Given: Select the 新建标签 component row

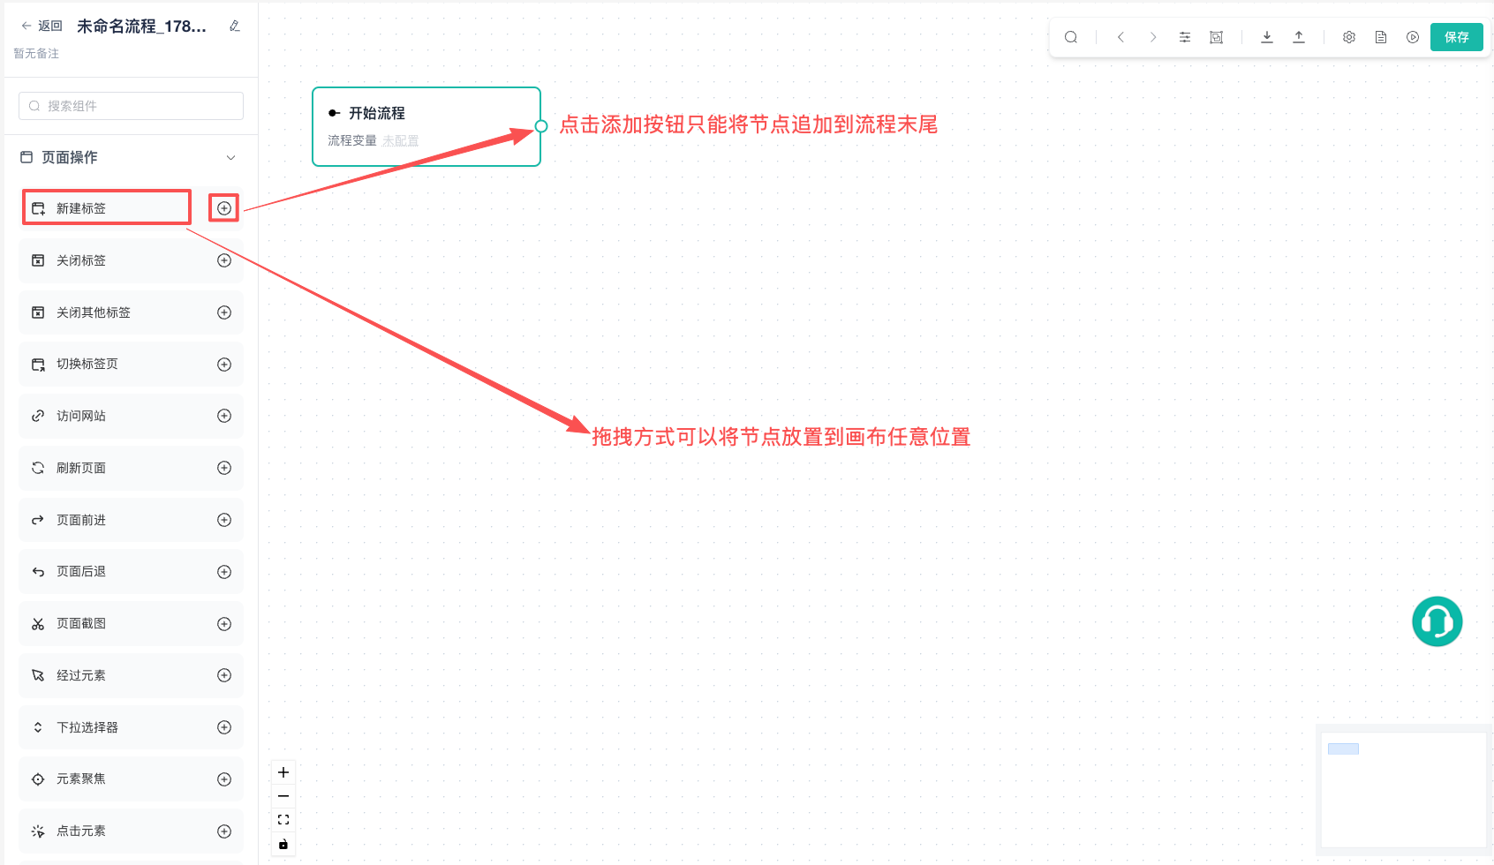Looking at the screenshot, I should tap(131, 208).
